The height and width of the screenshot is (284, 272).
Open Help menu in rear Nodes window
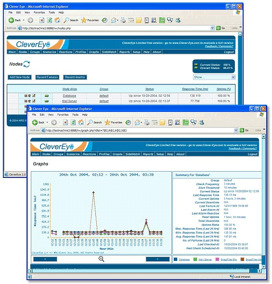[61, 13]
